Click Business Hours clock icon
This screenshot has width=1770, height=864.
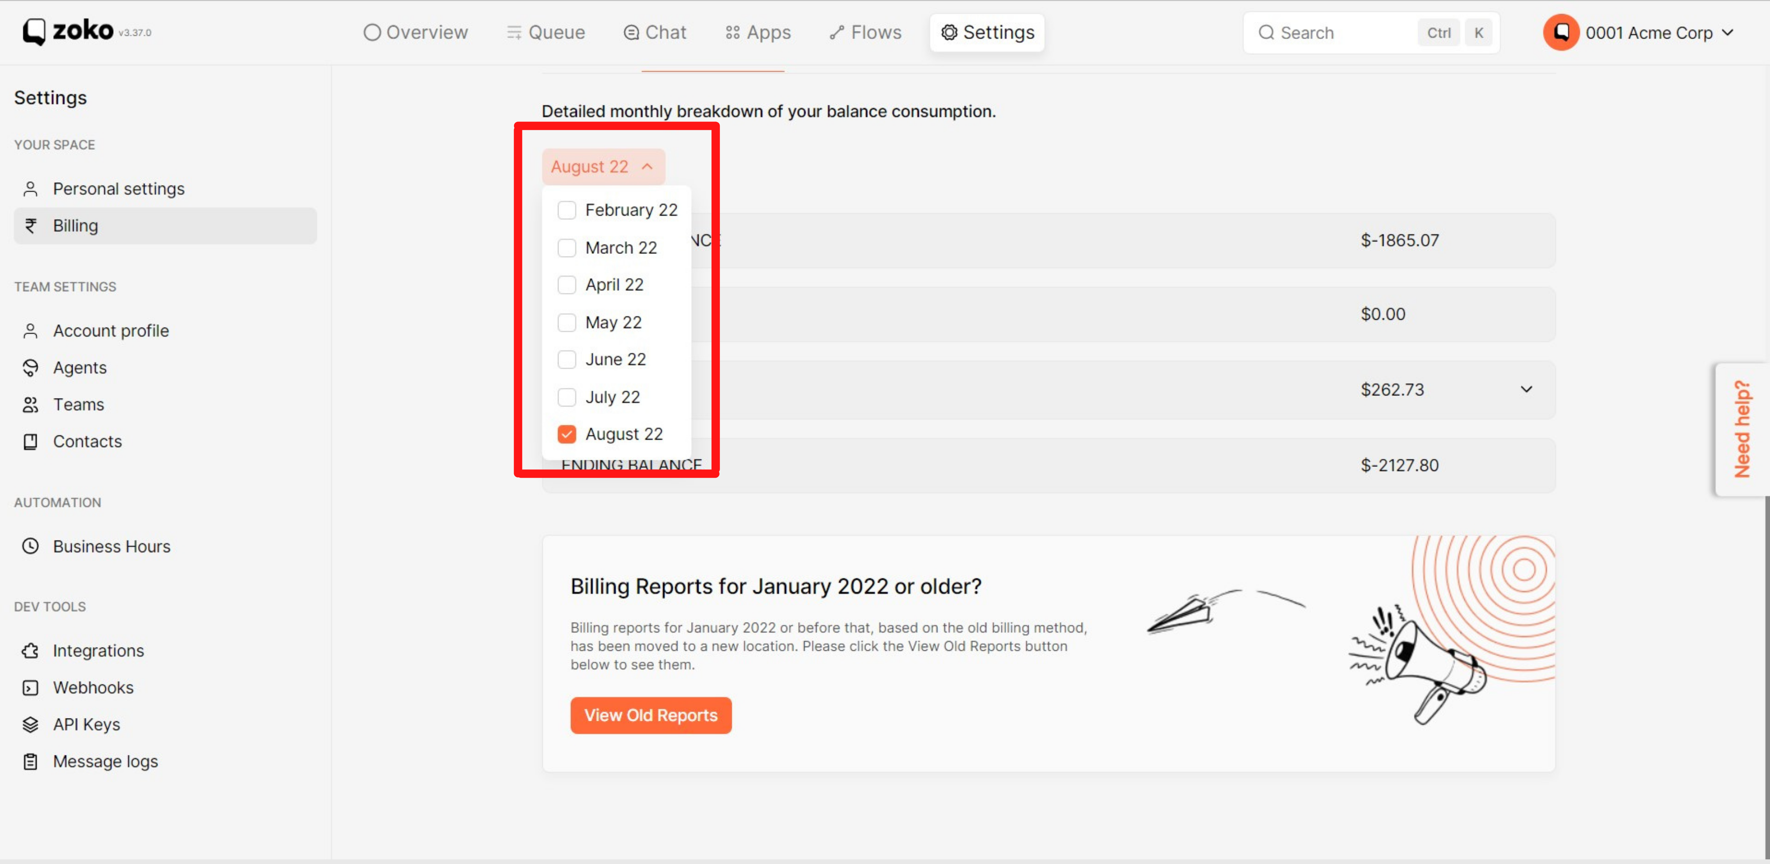click(30, 546)
